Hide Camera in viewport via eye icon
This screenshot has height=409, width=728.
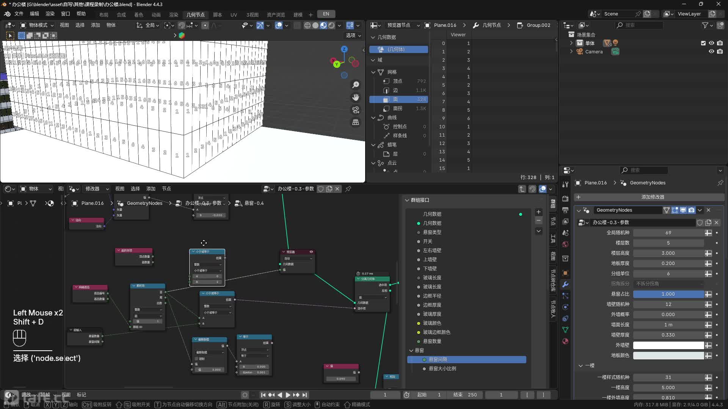click(x=711, y=52)
